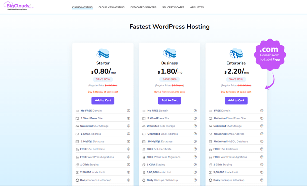The width and height of the screenshot is (307, 186).
Task: Open help for Starter 1 MySQL Database
Action: (x=128, y=141)
